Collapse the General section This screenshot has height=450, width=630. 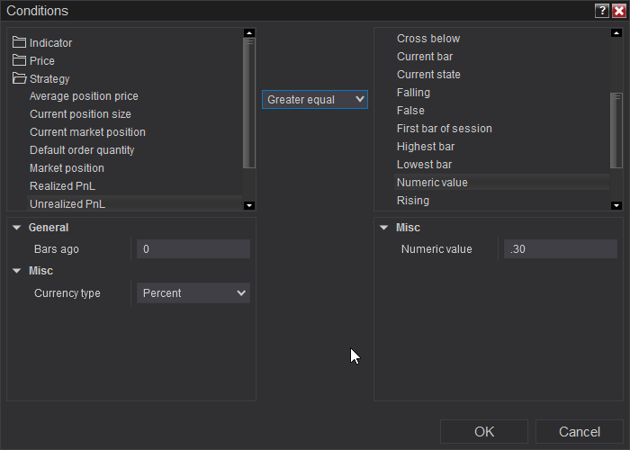coord(17,228)
